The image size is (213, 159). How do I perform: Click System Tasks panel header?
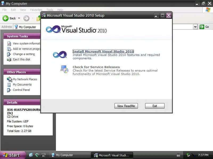(x=22, y=36)
